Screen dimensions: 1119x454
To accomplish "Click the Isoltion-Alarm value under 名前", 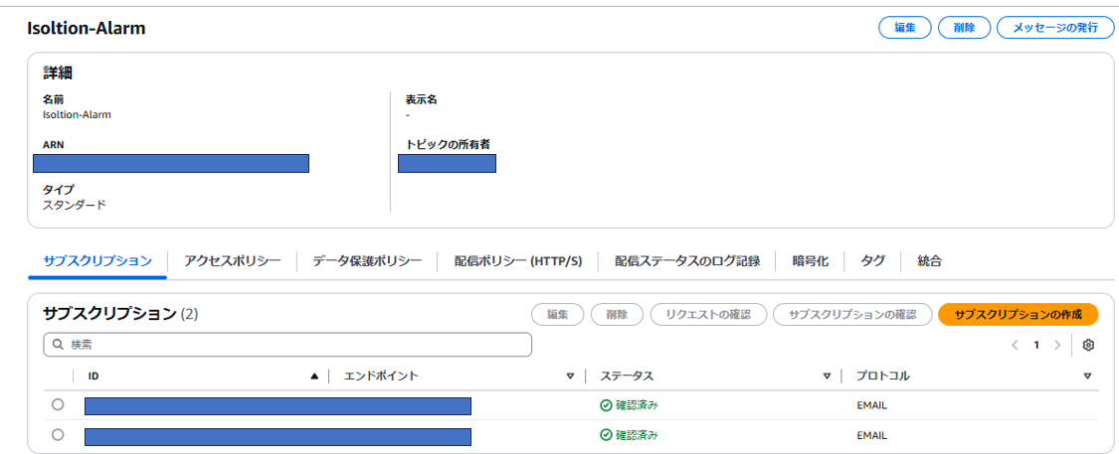I will [x=77, y=114].
